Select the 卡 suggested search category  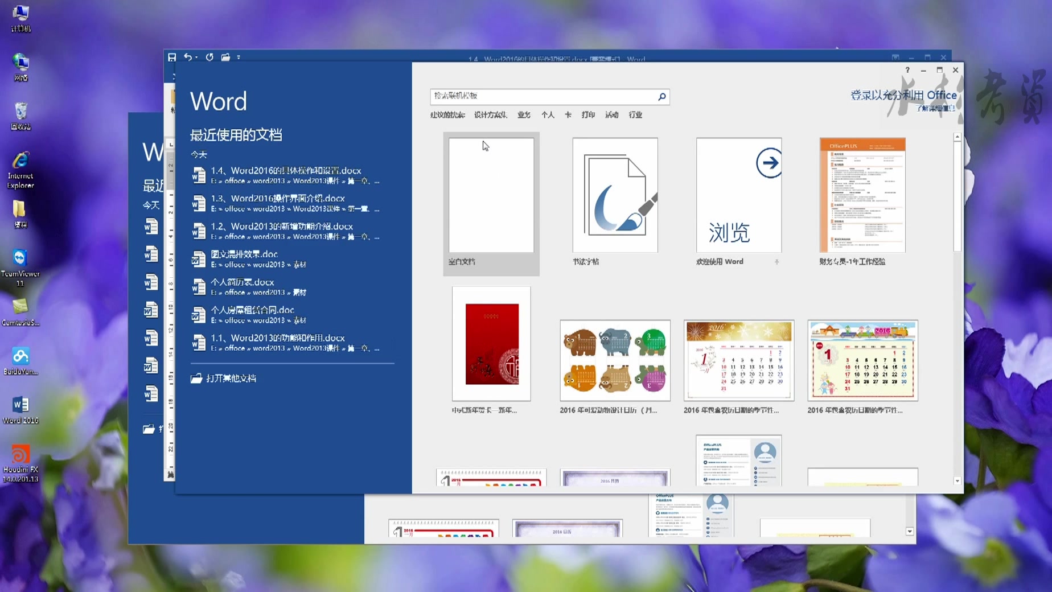pyautogui.click(x=568, y=115)
